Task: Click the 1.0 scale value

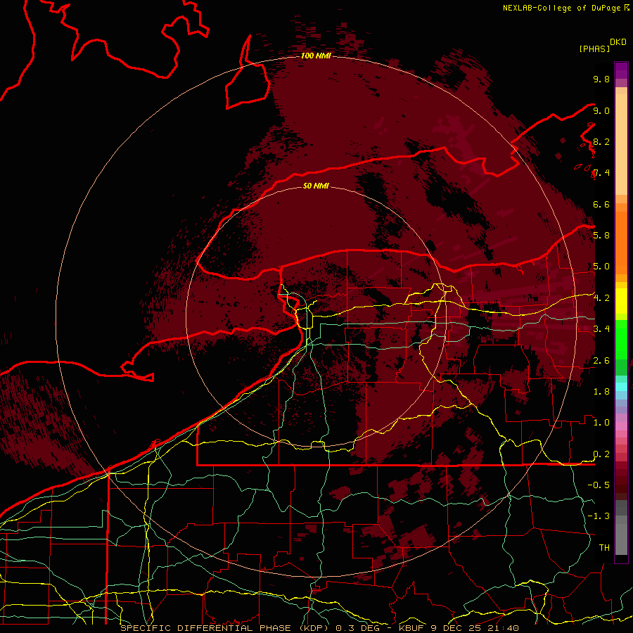Action: [x=601, y=423]
